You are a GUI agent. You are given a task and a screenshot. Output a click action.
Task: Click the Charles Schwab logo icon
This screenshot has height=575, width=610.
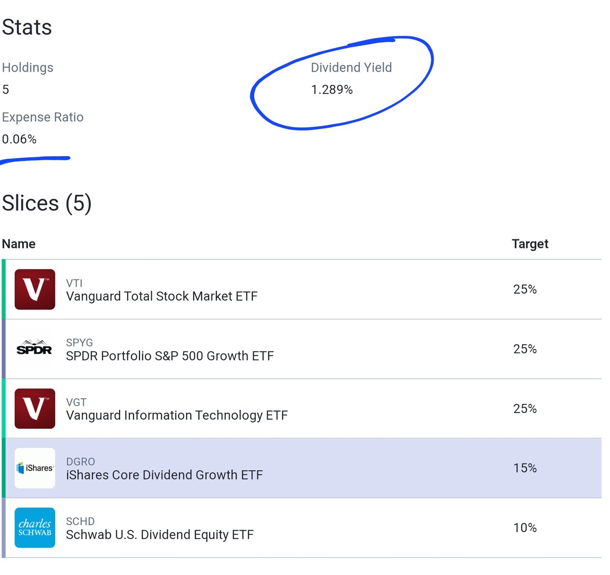pos(35,528)
